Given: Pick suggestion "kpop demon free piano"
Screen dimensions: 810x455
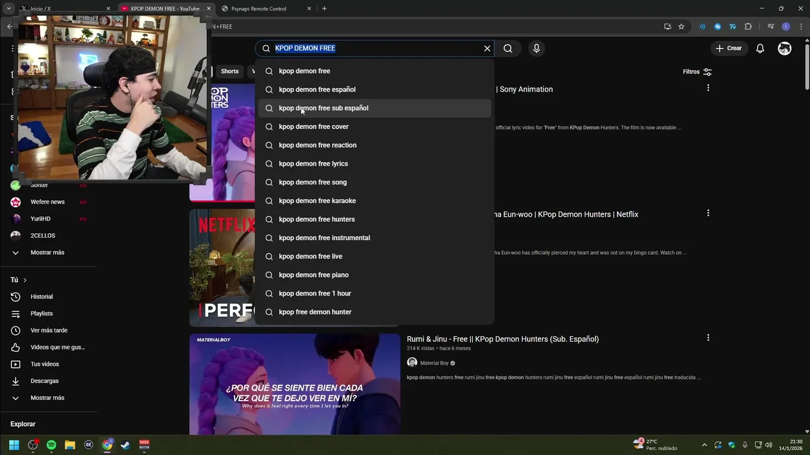Looking at the screenshot, I should point(375,275).
